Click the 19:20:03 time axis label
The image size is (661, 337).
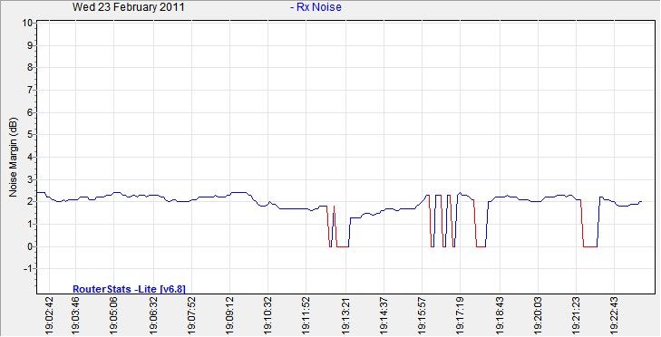538,317
